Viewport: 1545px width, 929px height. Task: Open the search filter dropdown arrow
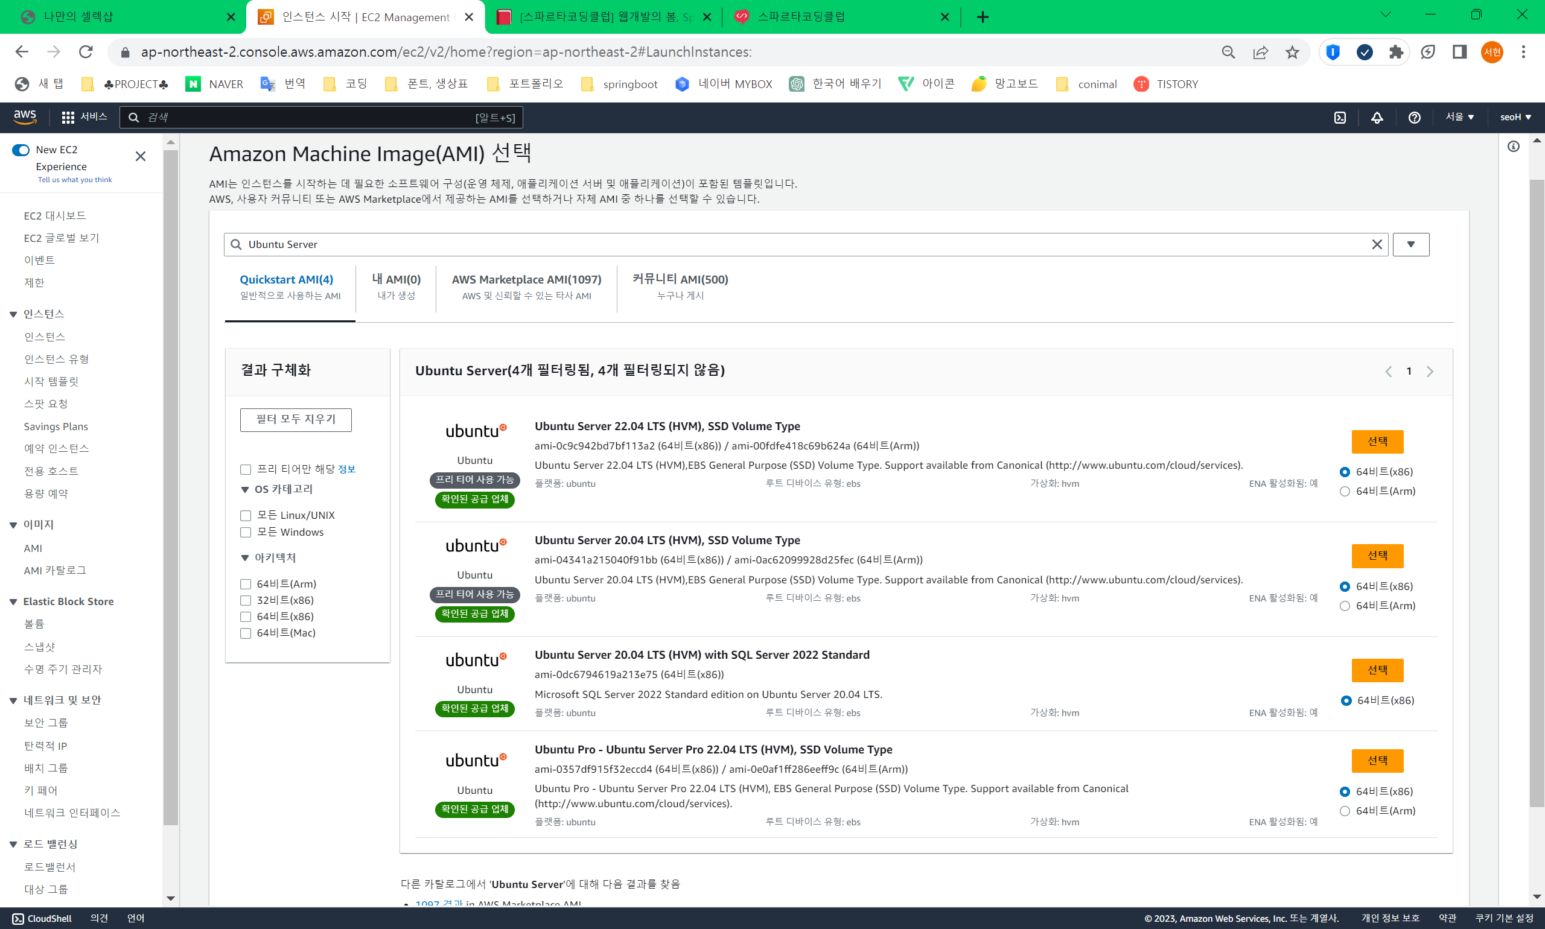pos(1411,244)
